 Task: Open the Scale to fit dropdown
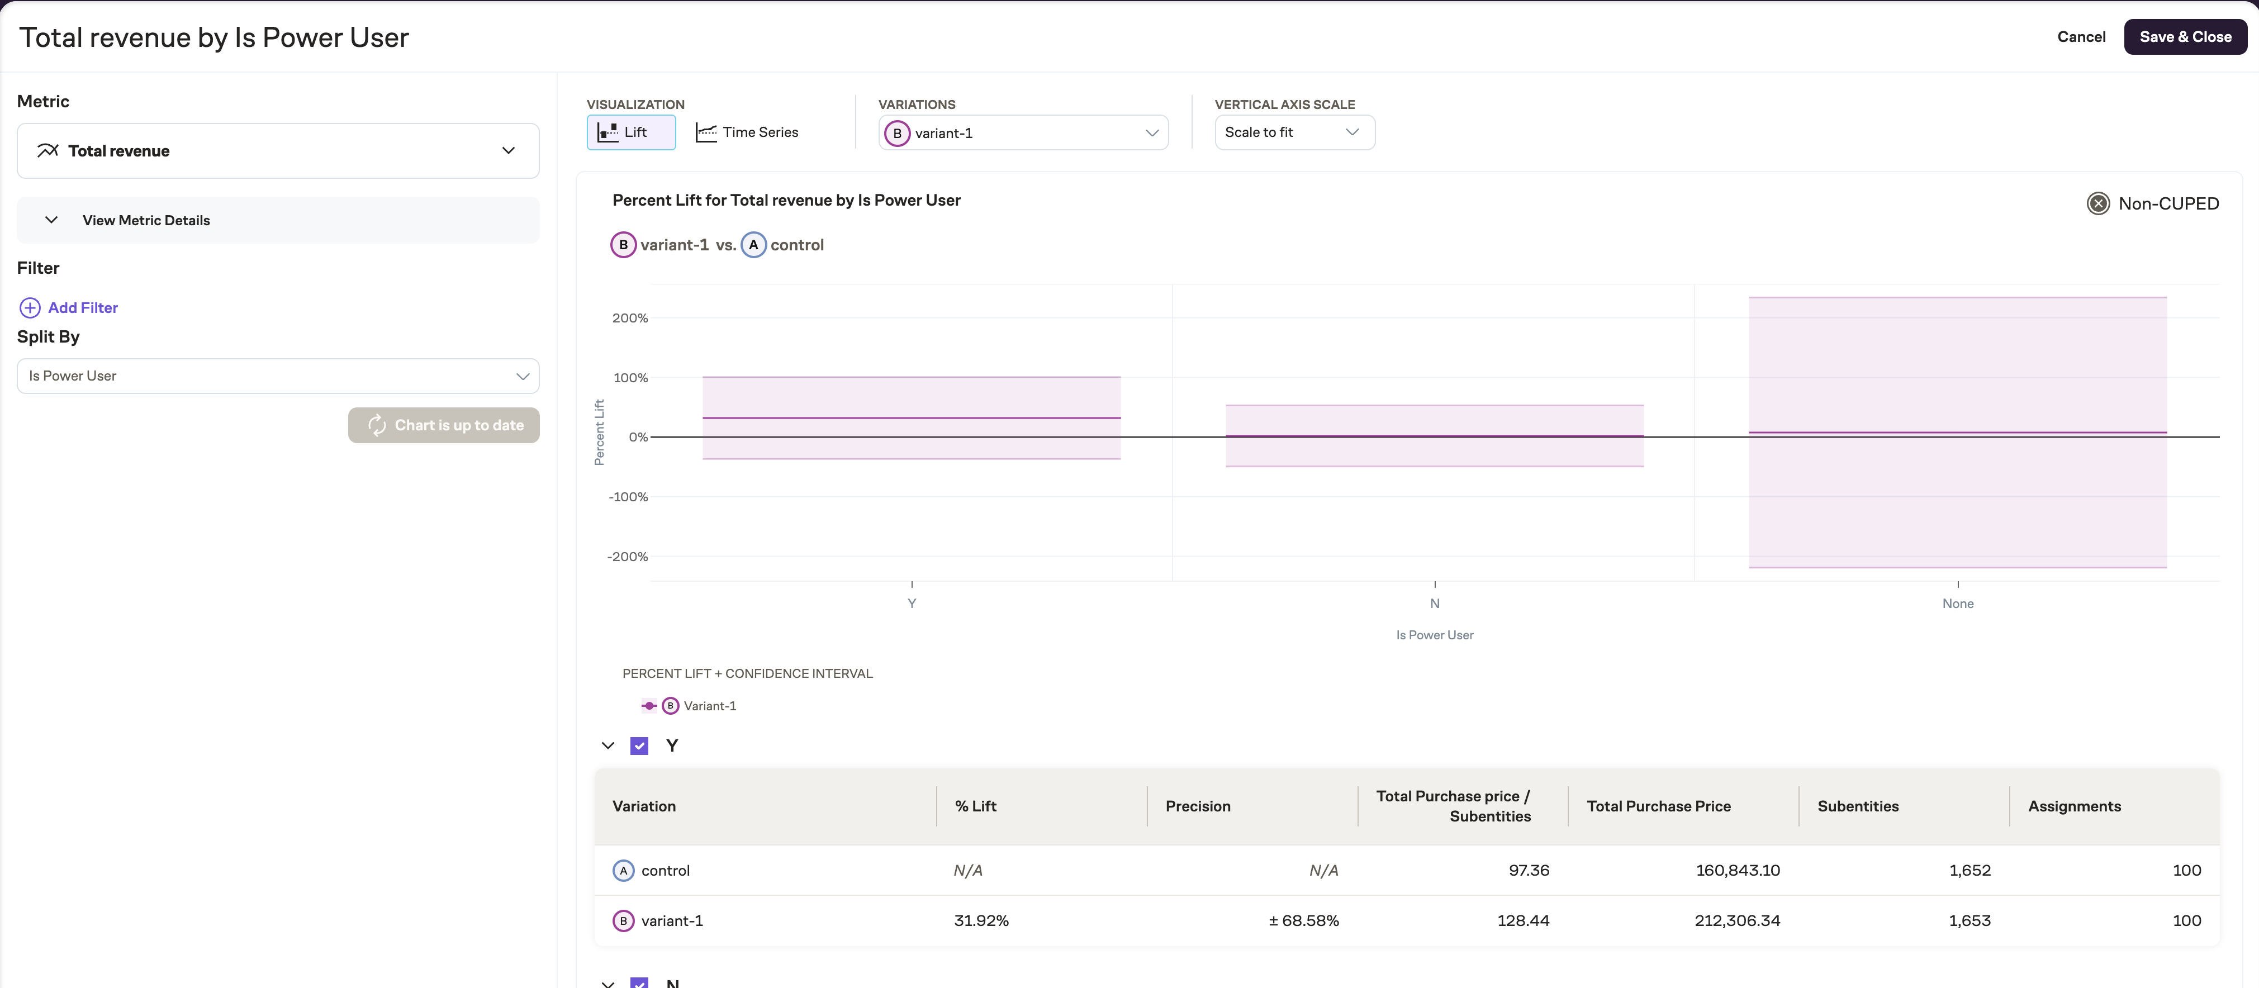click(1293, 132)
